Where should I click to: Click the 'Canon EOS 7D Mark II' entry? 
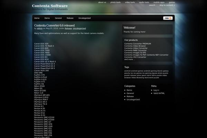(x=44, y=46)
